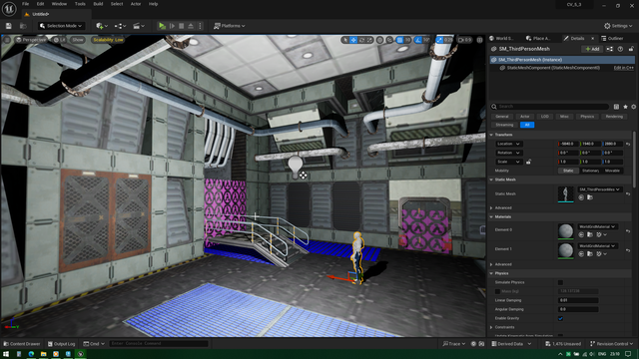This screenshot has width=639, height=359.
Task: Click the viewport layout maximize icon
Action: 479,40
